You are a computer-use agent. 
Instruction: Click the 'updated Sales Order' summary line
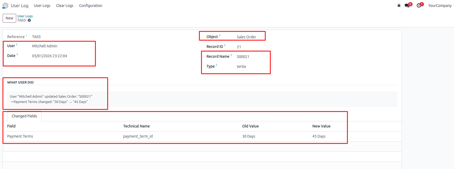51,97
